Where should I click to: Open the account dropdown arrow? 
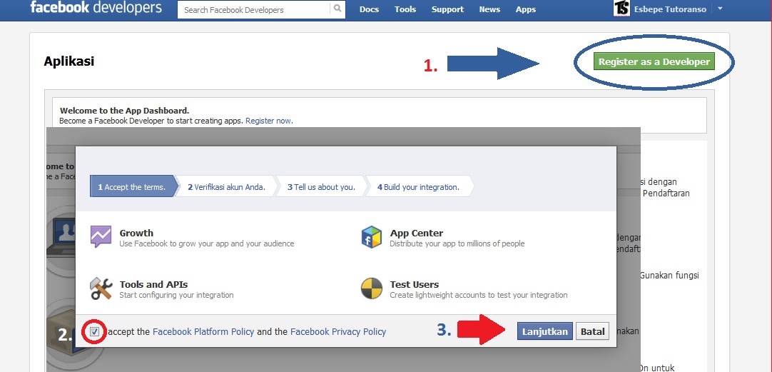721,9
